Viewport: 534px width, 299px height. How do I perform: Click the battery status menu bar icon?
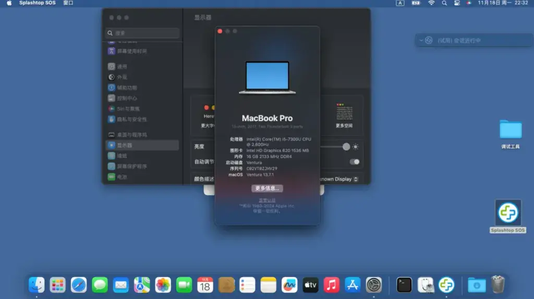pos(416,3)
